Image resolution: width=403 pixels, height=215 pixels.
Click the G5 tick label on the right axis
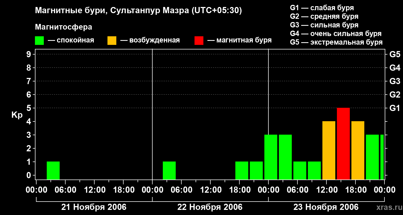pos(395,54)
